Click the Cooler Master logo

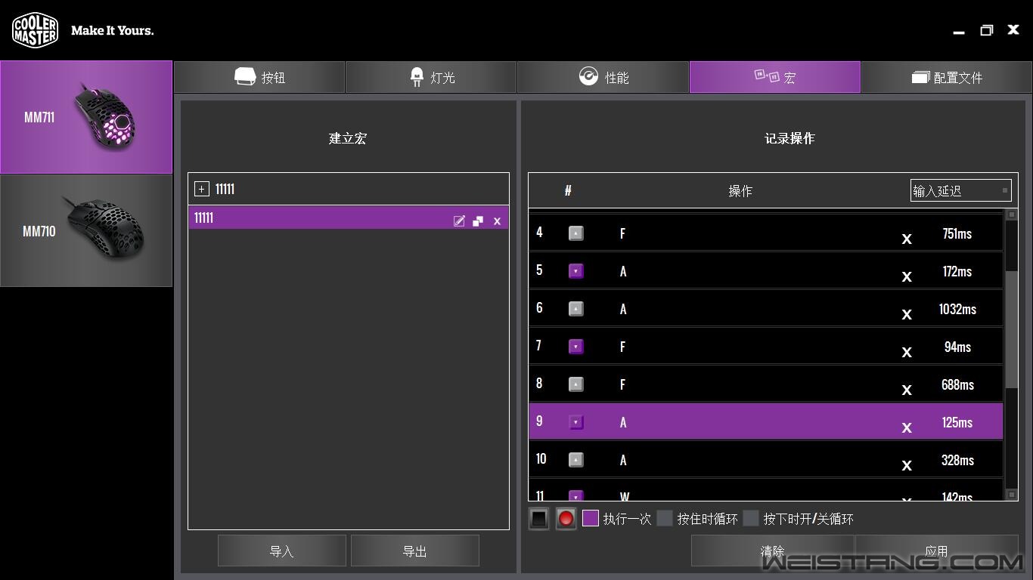point(35,30)
